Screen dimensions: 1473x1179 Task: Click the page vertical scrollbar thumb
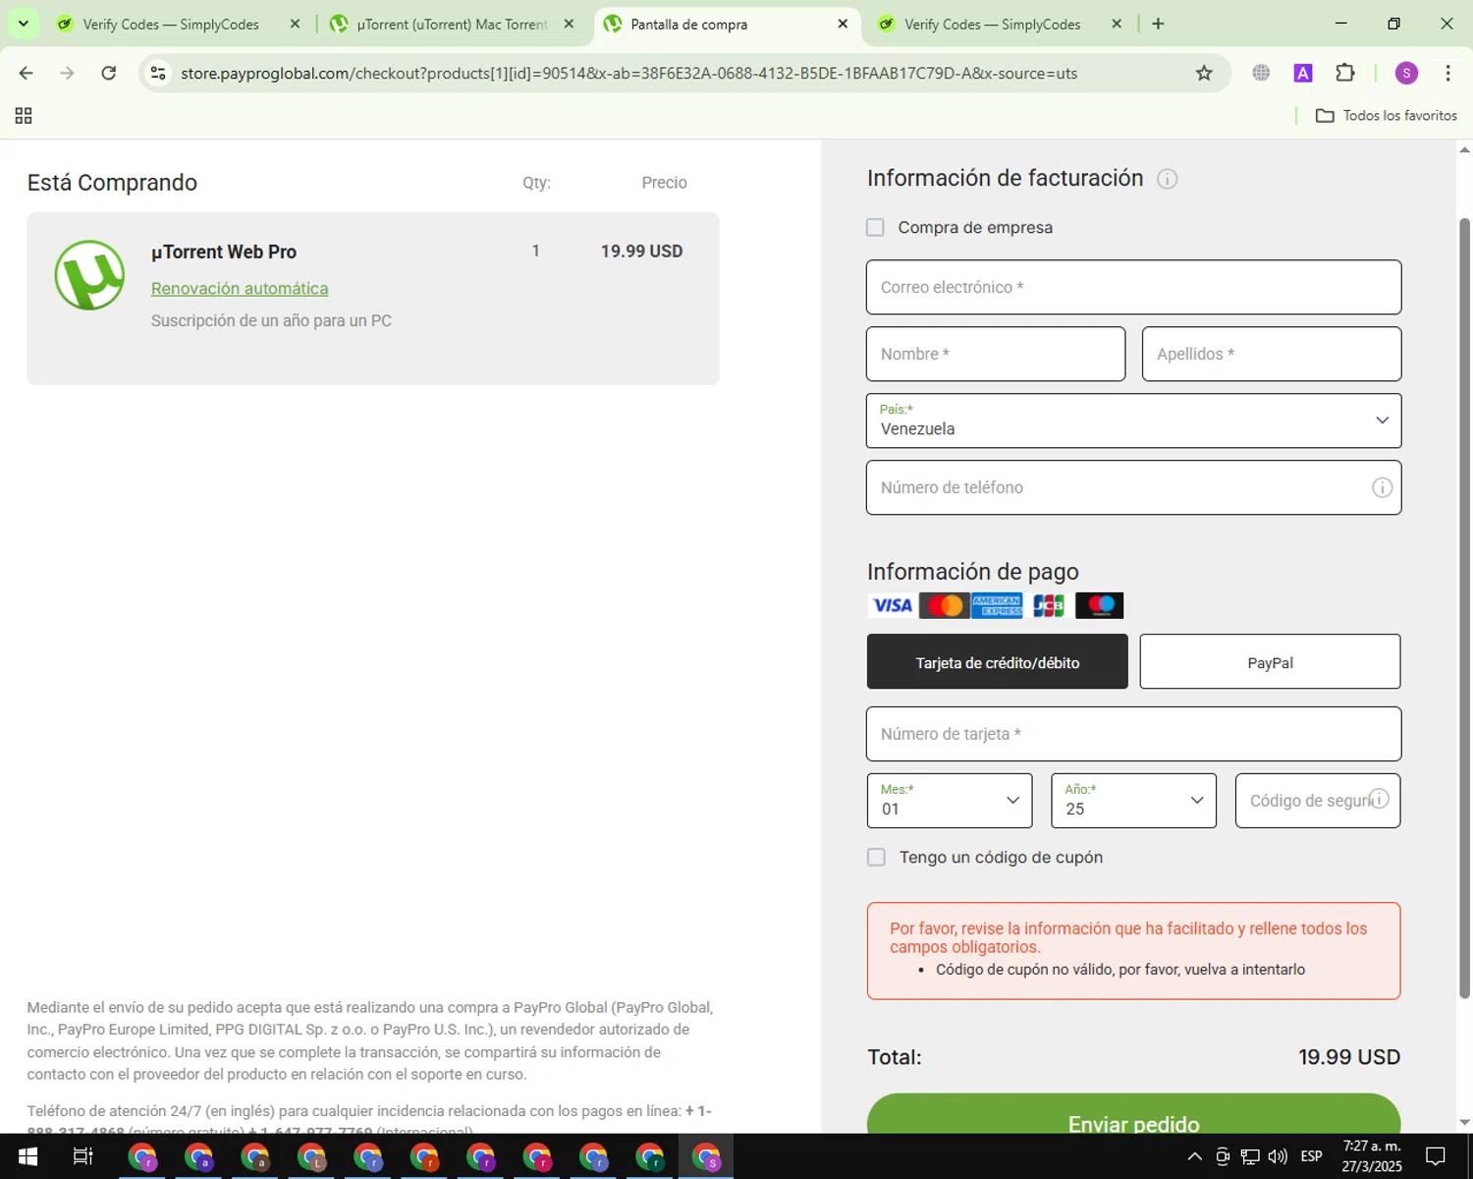click(1464, 607)
